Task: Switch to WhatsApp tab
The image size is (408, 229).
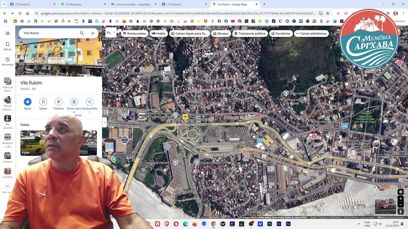Action: 83,4
